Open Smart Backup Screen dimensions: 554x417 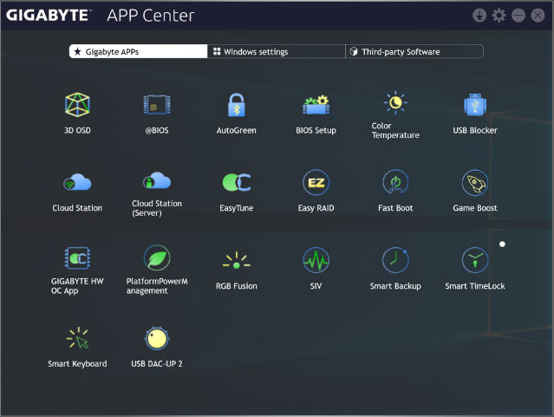pos(395,259)
